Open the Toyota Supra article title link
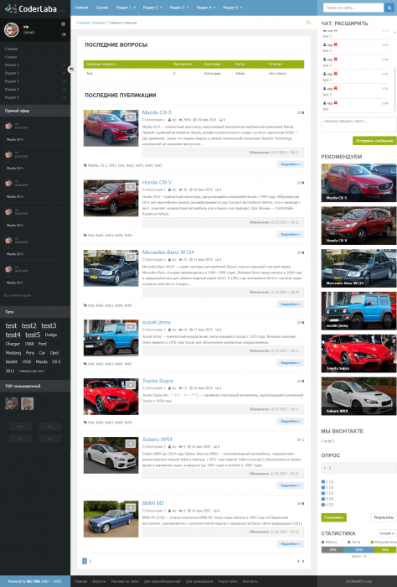This screenshot has width=397, height=587. (x=157, y=381)
